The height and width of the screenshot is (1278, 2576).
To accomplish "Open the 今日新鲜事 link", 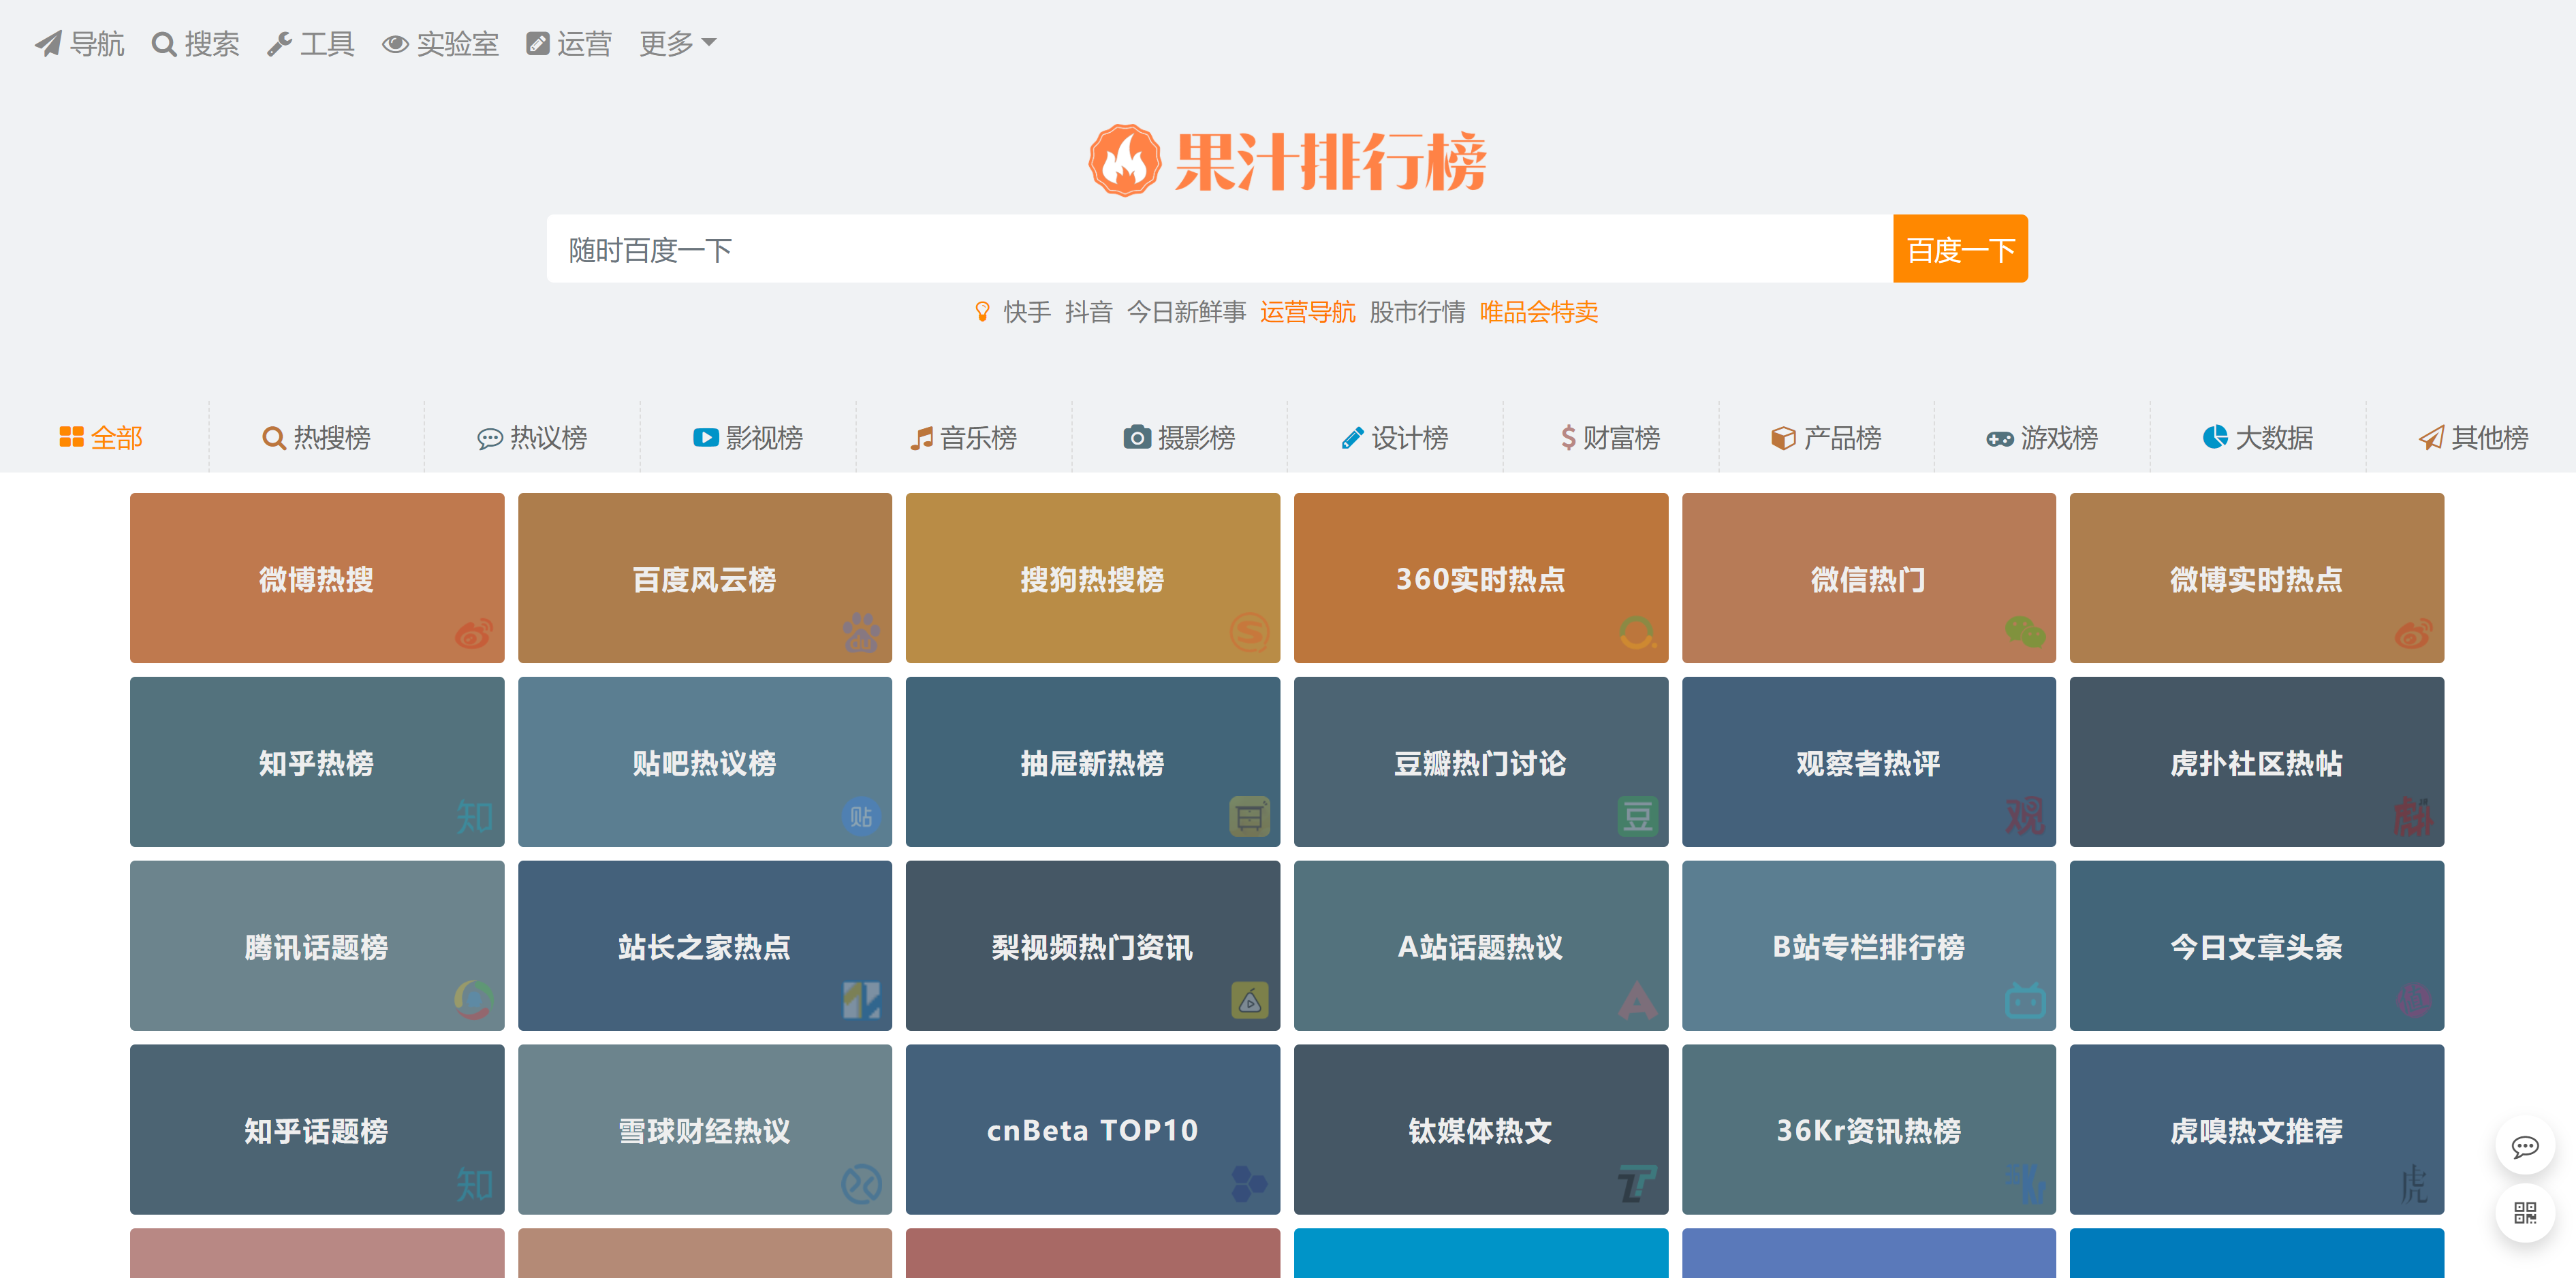I will point(1186,312).
